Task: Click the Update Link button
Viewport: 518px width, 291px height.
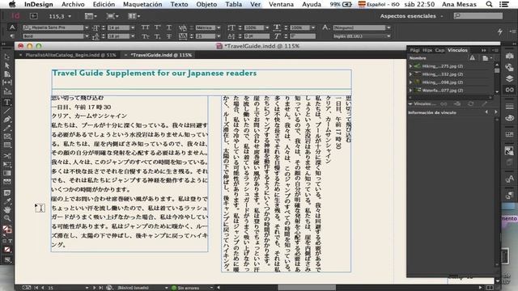Action: [x=471, y=104]
